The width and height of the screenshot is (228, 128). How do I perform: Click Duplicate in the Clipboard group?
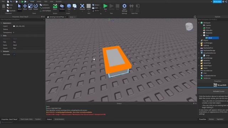11,11
